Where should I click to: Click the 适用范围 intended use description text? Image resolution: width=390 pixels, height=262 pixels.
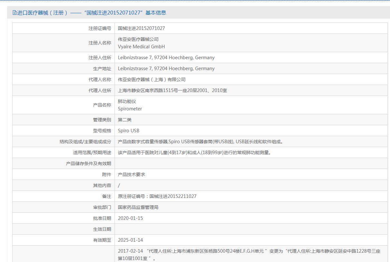click(194, 153)
